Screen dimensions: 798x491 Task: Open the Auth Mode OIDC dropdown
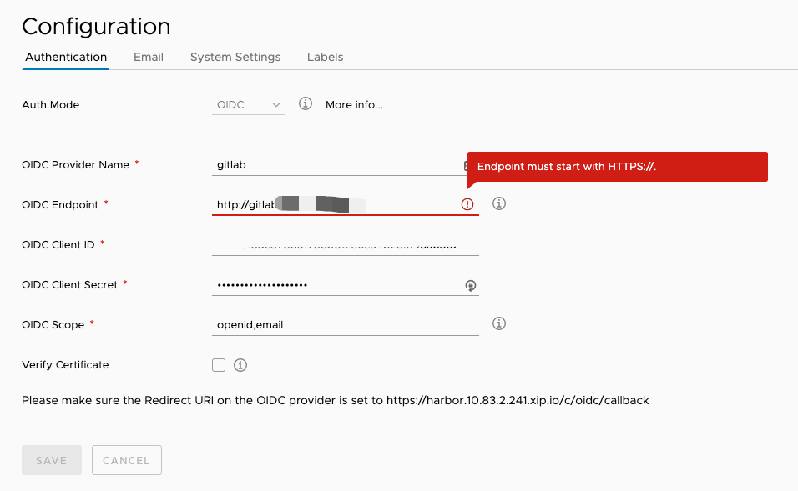[x=249, y=105]
